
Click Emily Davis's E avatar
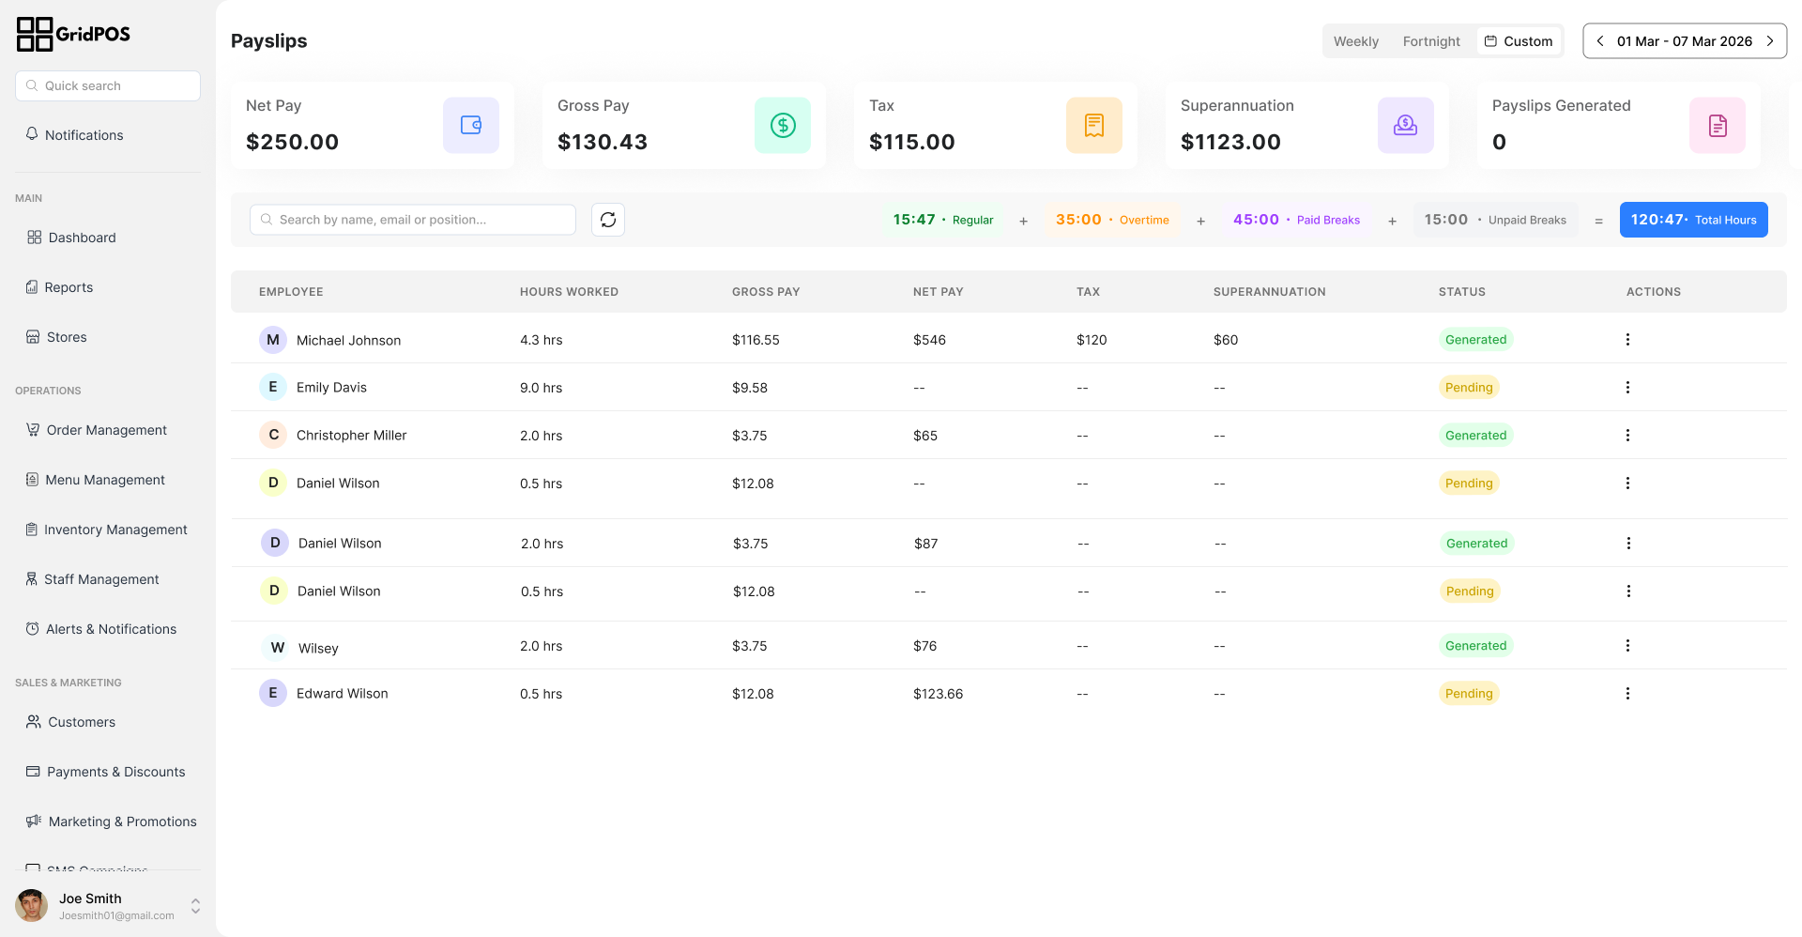pyautogui.click(x=273, y=387)
